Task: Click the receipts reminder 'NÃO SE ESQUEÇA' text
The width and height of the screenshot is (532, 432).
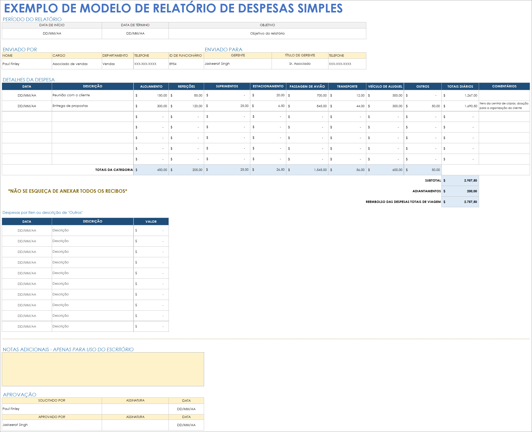Action: (x=68, y=191)
